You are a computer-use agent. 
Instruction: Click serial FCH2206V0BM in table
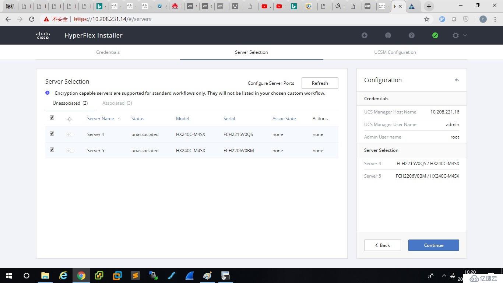(x=239, y=151)
